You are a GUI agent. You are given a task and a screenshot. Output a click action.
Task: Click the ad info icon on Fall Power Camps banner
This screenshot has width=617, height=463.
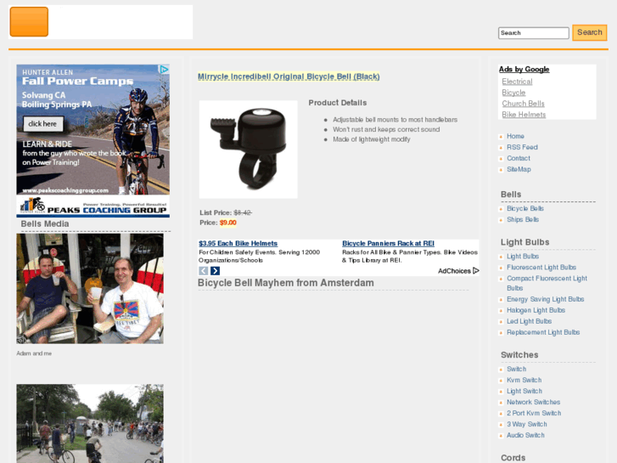164,70
